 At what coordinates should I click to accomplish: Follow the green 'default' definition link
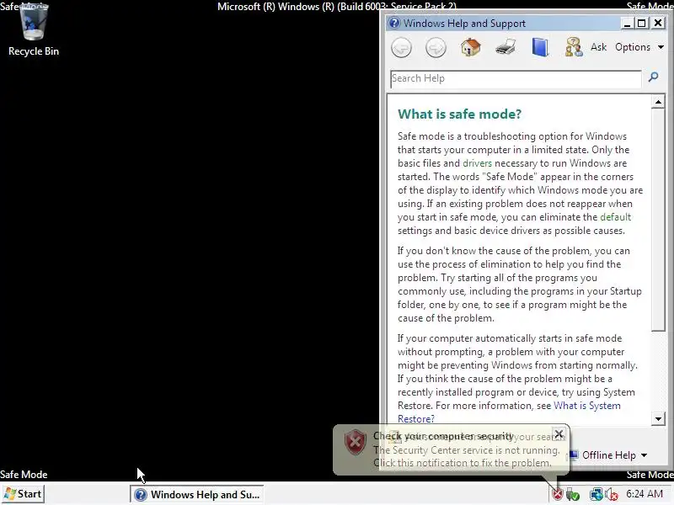click(x=616, y=217)
